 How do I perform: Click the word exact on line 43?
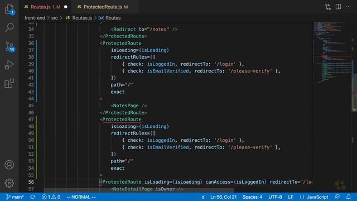click(x=118, y=92)
